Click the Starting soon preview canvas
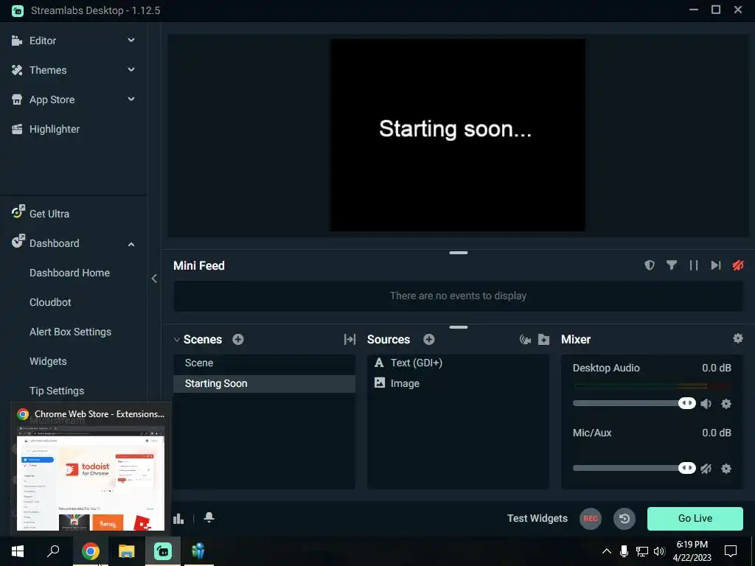Viewport: 755px width, 566px height. [457, 136]
